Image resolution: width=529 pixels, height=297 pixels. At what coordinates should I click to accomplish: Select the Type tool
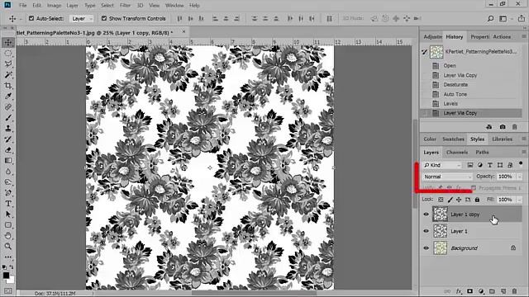(8, 204)
